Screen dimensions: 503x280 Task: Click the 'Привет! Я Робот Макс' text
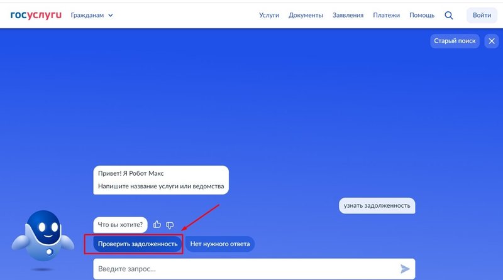(131, 173)
